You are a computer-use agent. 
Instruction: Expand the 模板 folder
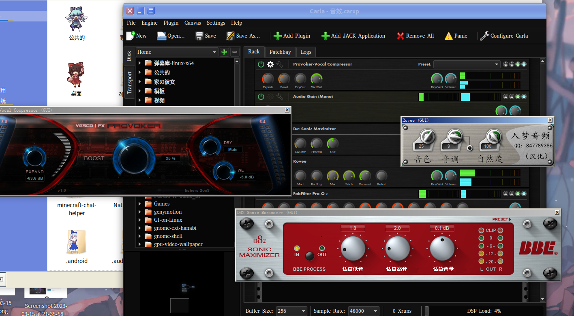point(139,91)
